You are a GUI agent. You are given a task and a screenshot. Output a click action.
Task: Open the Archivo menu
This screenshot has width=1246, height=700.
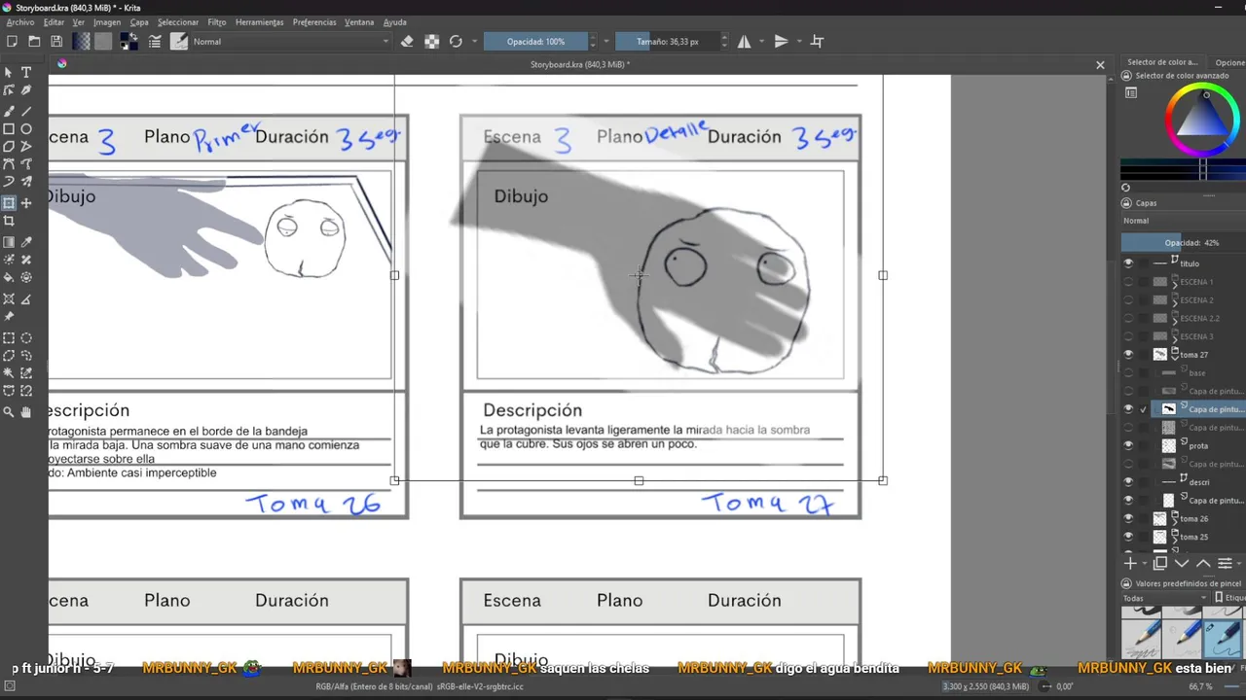(20, 22)
